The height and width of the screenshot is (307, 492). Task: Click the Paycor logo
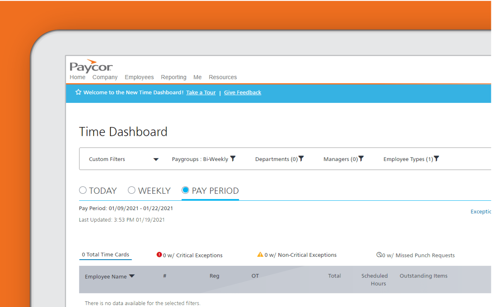coord(91,66)
